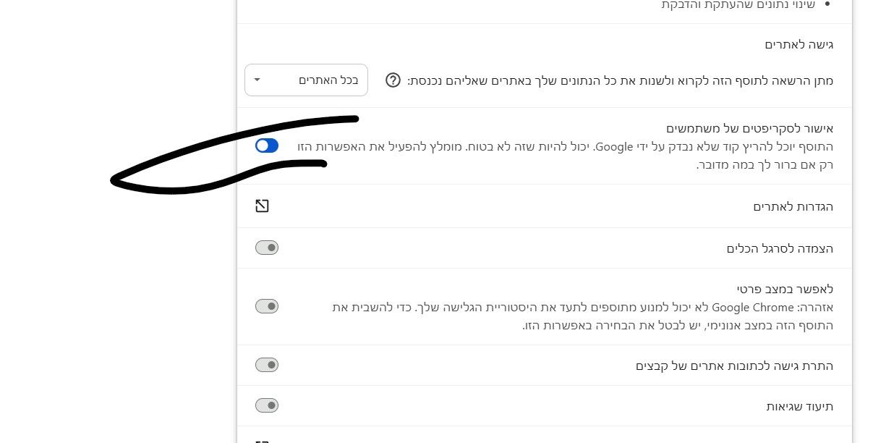886x443 pixels.
Task: Toggle 'התרת גישה לכתובות אתרים של קבצים' switch
Action: point(267,365)
